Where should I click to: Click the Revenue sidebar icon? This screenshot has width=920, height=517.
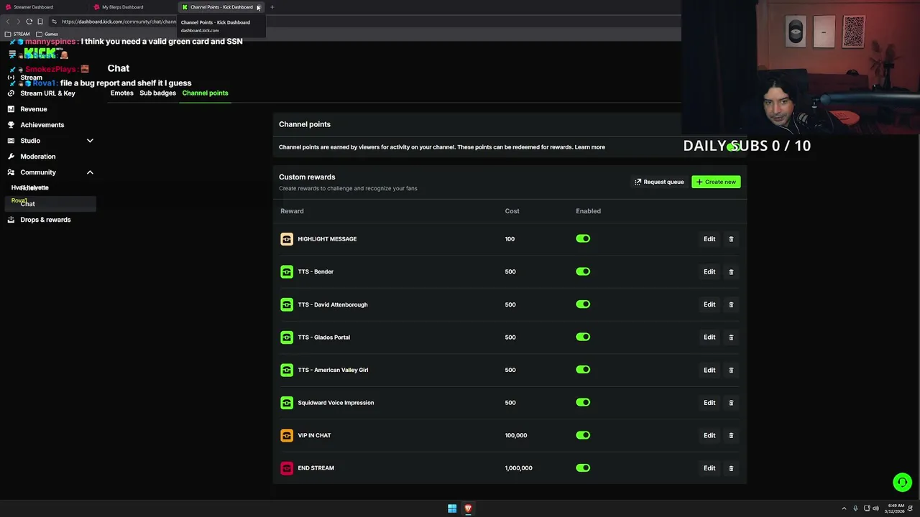coord(11,109)
